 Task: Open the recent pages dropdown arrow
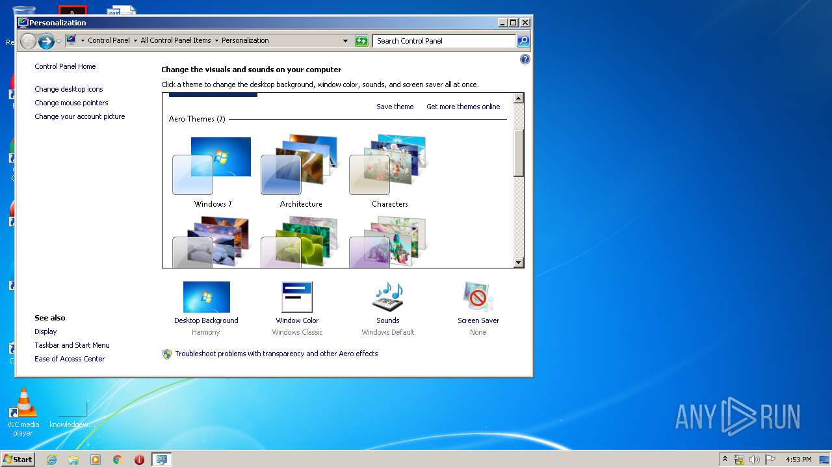coord(58,41)
